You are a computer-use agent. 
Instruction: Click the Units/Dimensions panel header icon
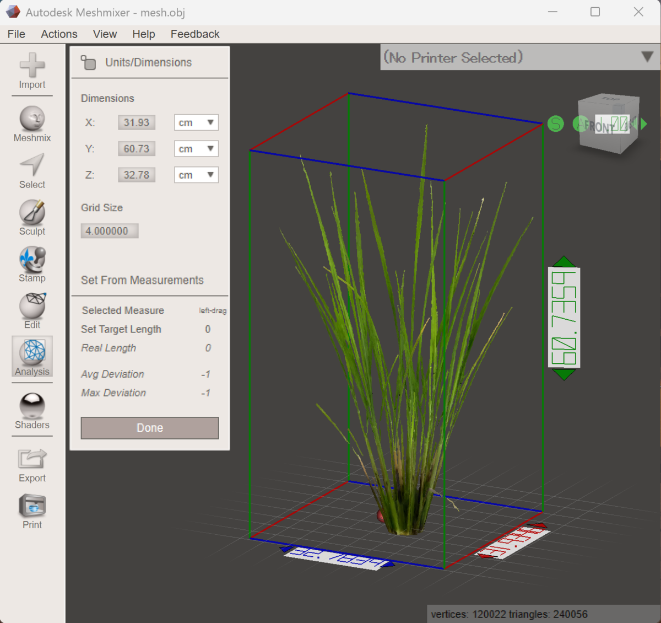click(x=88, y=62)
